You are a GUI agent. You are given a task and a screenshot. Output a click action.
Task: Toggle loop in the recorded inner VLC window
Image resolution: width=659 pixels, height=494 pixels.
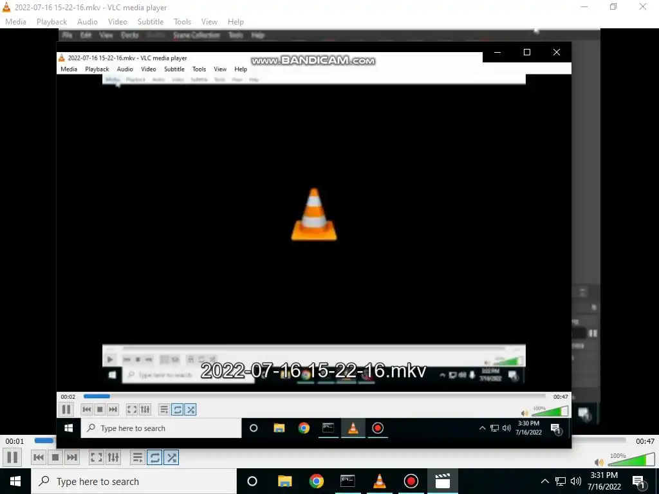(178, 410)
